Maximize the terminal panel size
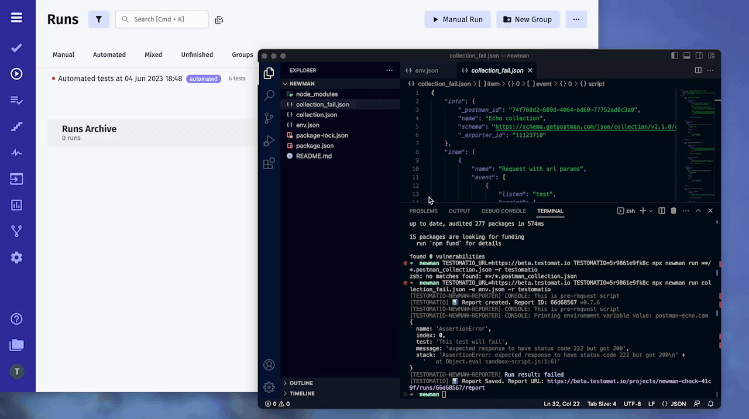This screenshot has height=419, width=749. pos(698,211)
